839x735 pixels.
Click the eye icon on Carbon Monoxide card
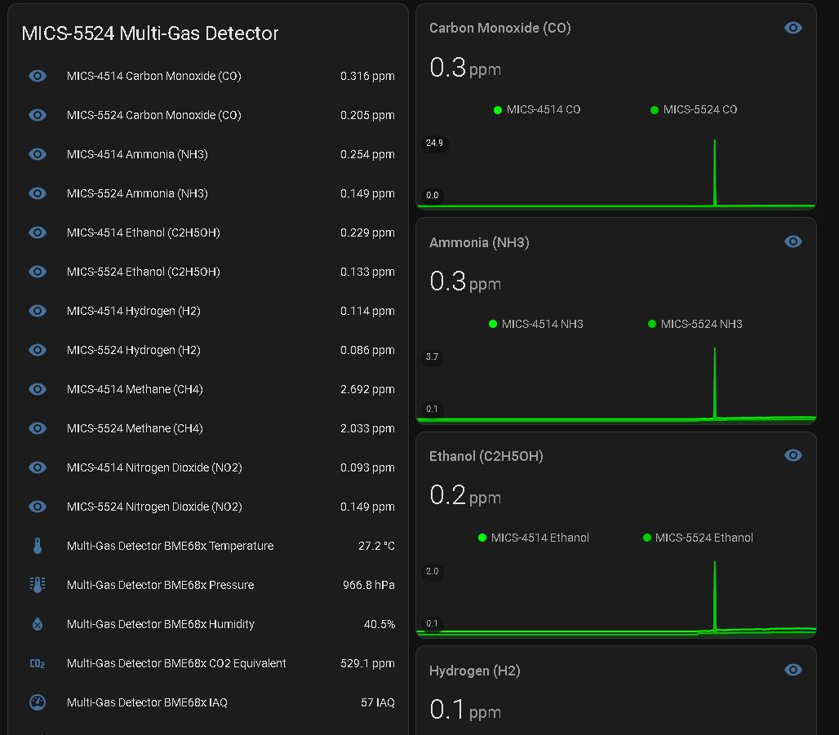tap(792, 28)
